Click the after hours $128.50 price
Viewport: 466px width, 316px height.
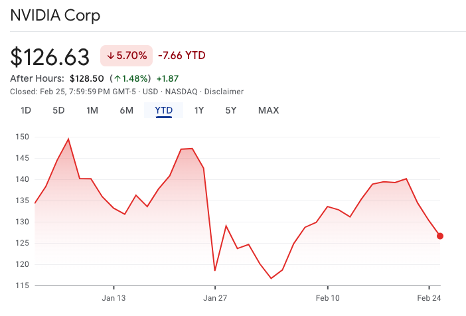(87, 78)
